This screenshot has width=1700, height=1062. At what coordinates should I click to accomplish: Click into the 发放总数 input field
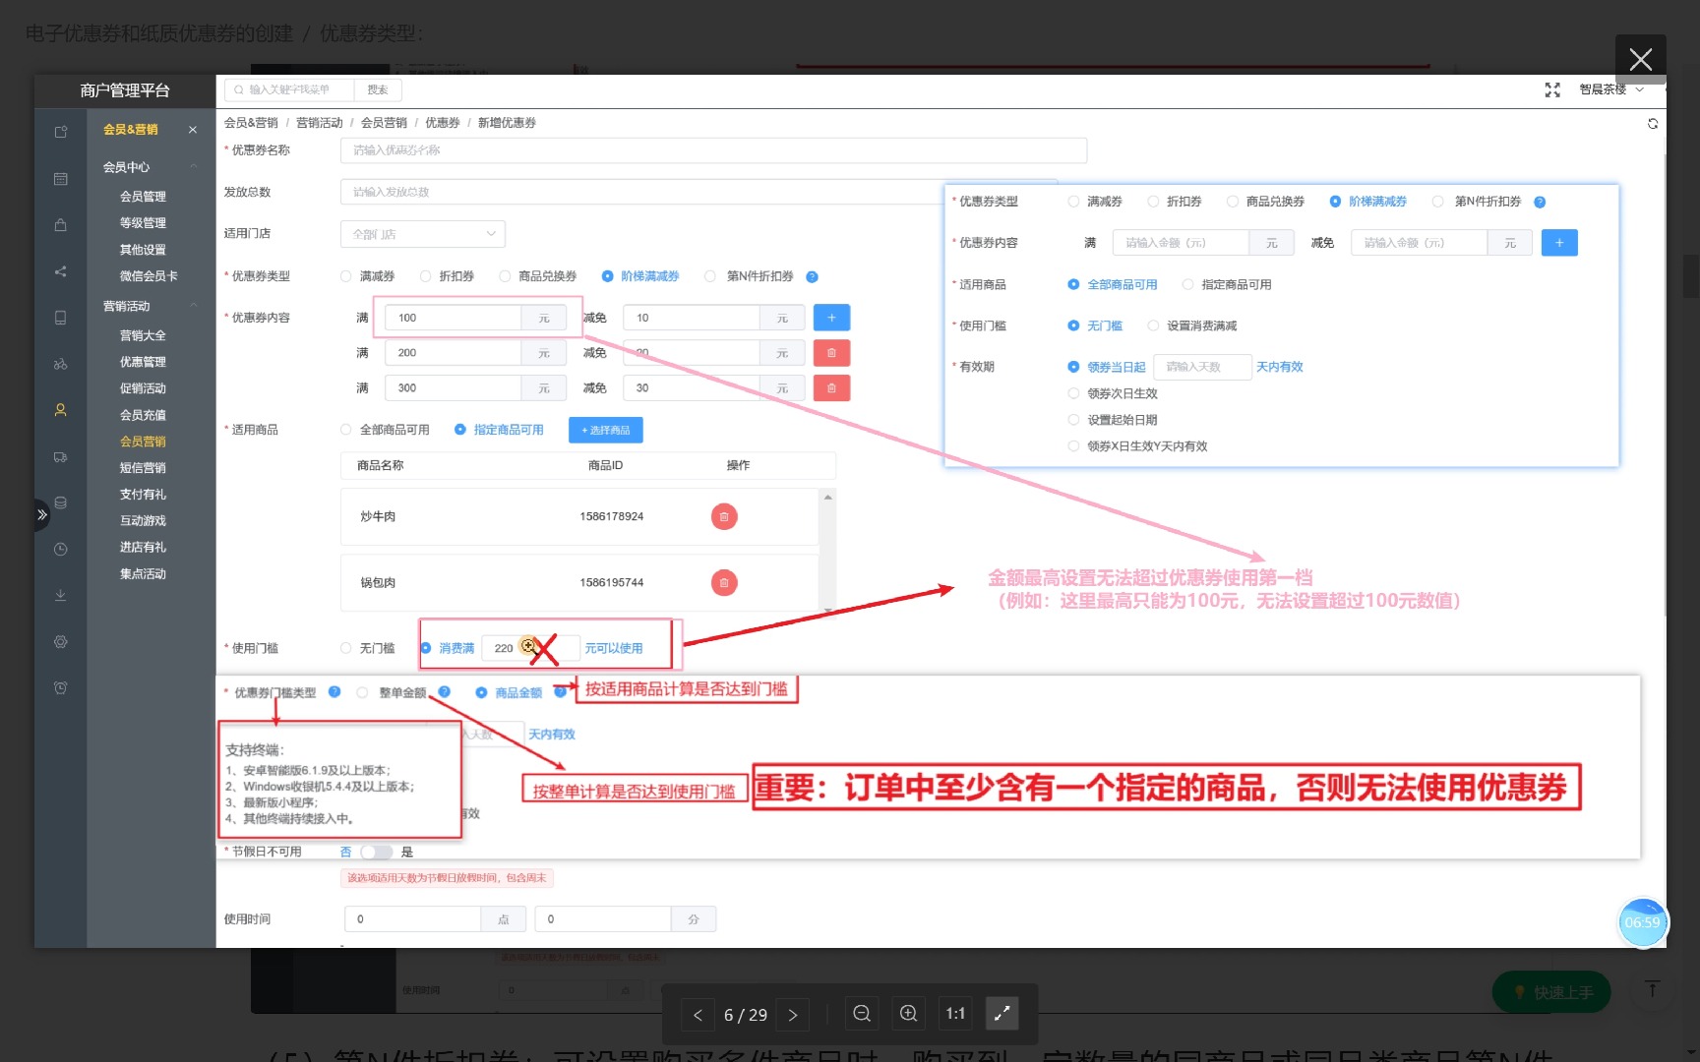click(641, 192)
